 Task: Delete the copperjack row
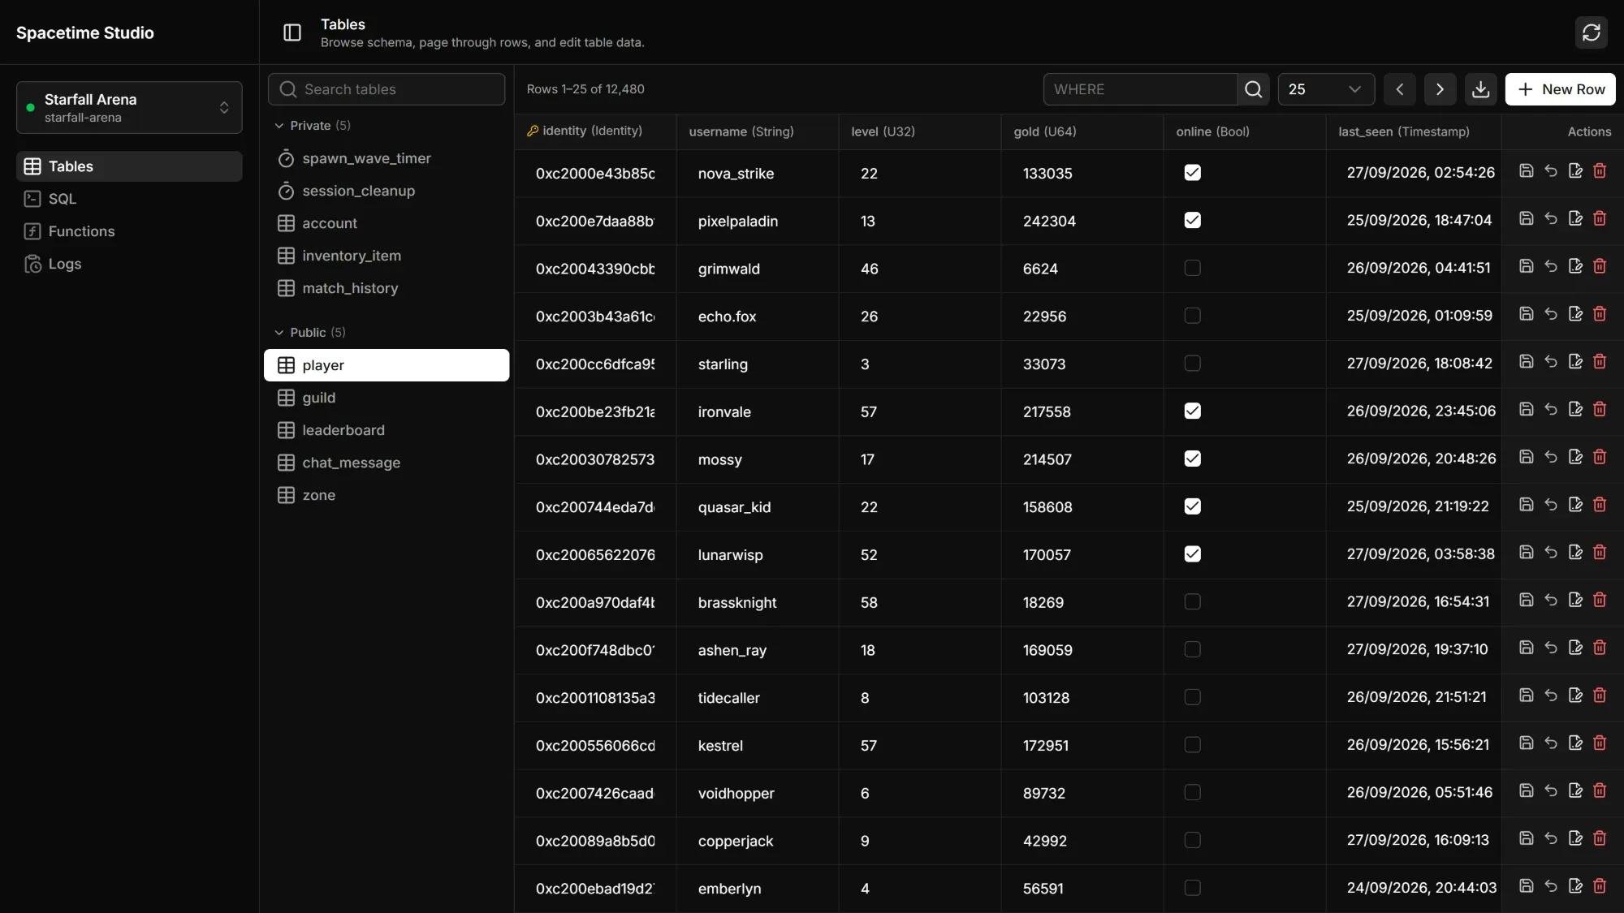(x=1600, y=839)
